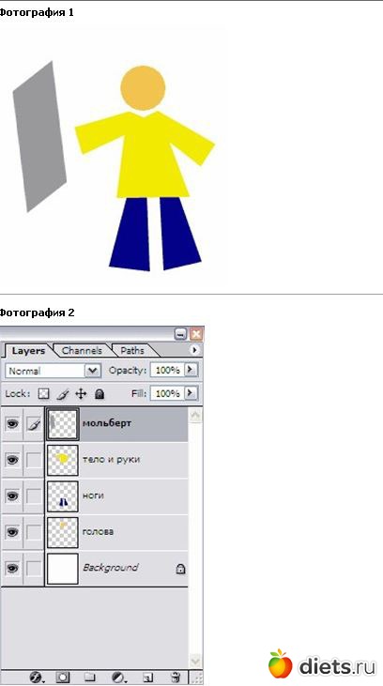Viewport: 383px width, 686px height.
Task: Click the Add layer mask icon
Action: click(62, 678)
